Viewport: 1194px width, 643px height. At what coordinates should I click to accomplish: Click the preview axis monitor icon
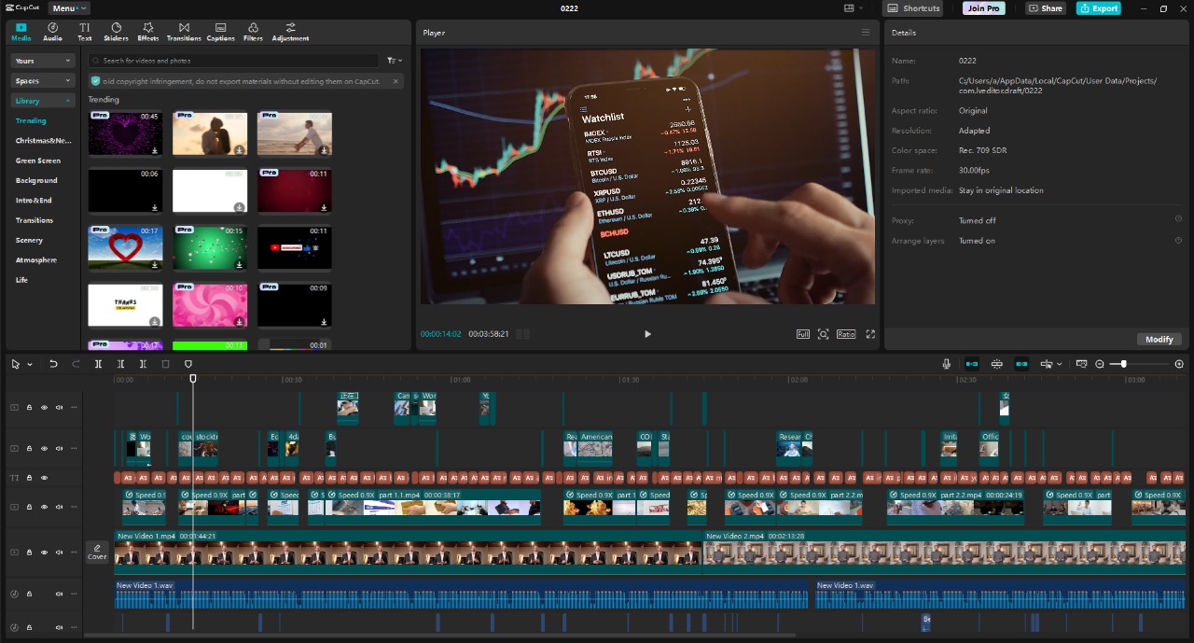[1081, 364]
